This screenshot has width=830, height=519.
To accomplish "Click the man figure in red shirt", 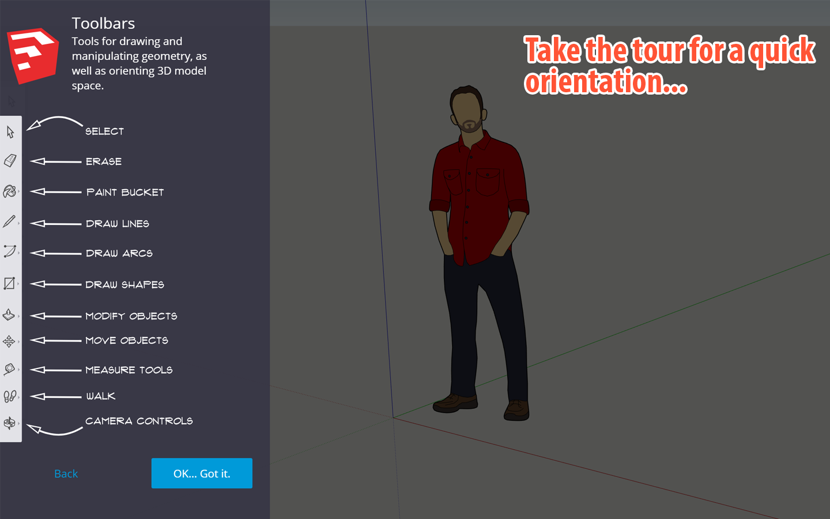I will point(478,231).
